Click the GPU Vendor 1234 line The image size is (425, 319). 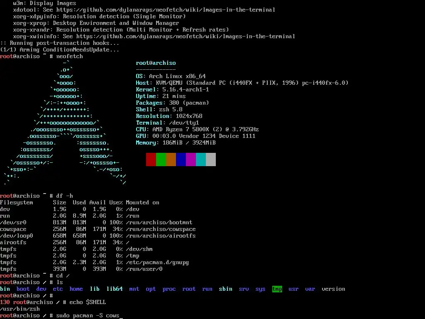tap(196, 136)
